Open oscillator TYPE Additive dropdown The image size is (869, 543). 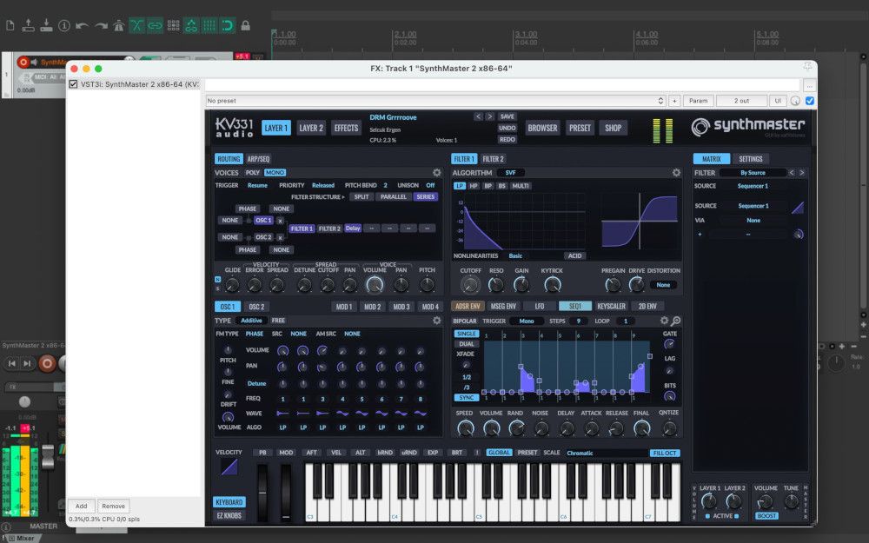251,321
